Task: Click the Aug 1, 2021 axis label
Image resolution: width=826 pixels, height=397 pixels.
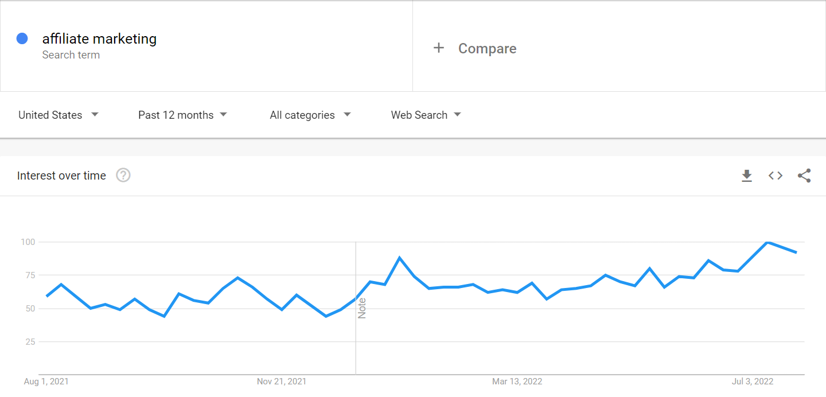Action: (x=46, y=382)
